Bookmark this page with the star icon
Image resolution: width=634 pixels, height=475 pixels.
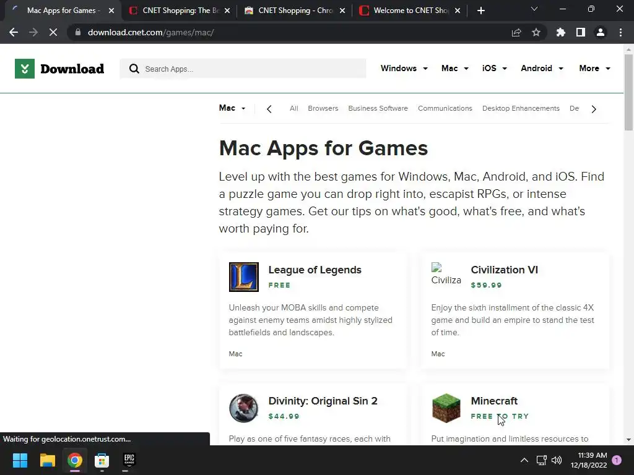click(536, 32)
